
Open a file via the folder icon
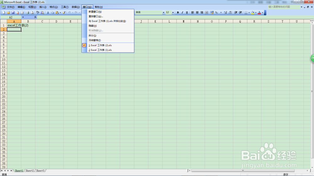tap(8, 13)
